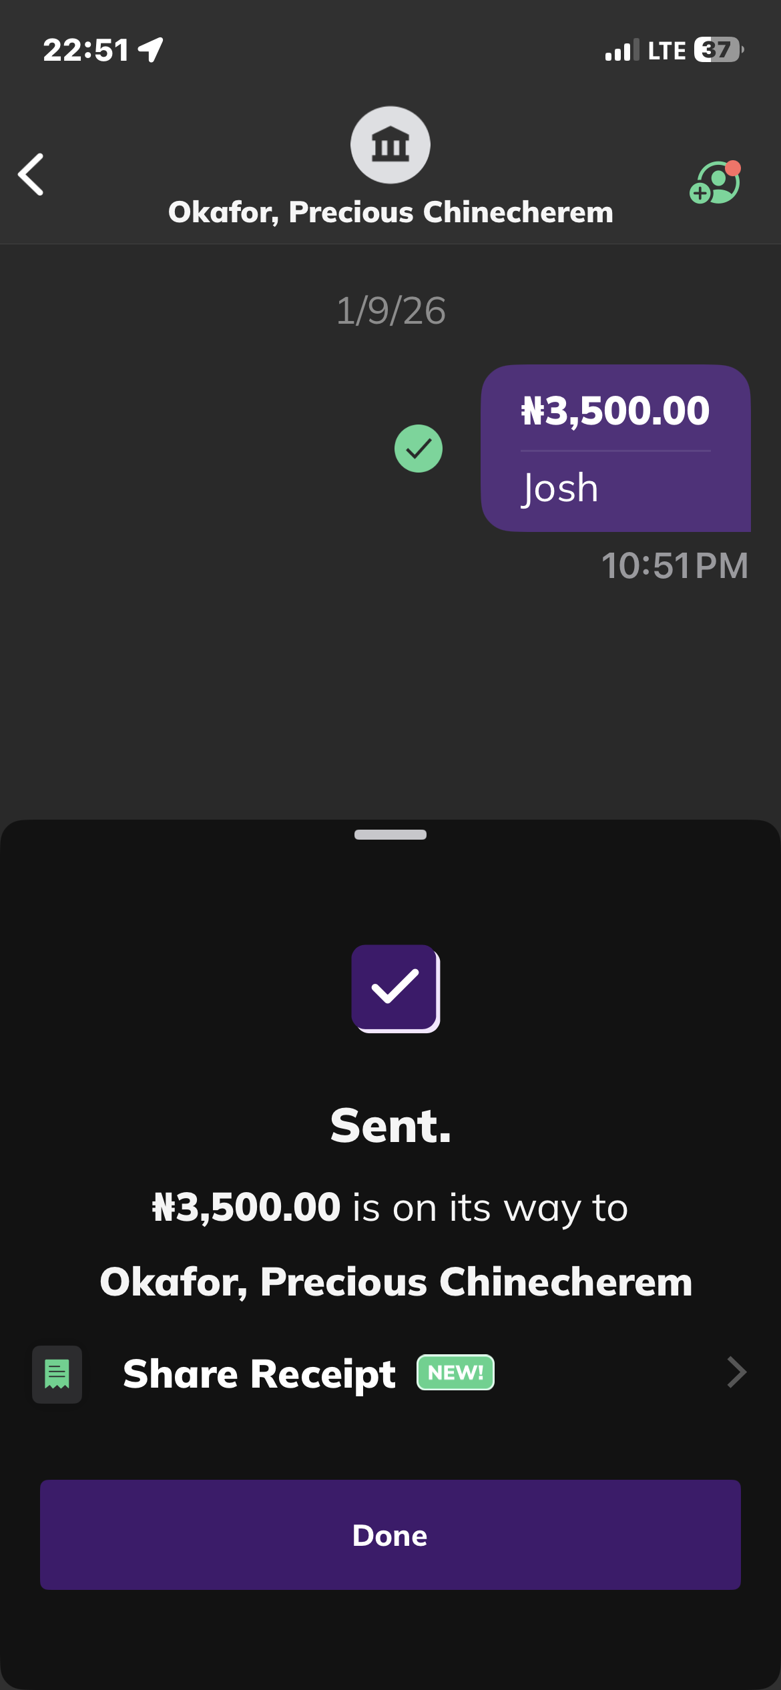Tap the back arrow icon

tap(31, 175)
